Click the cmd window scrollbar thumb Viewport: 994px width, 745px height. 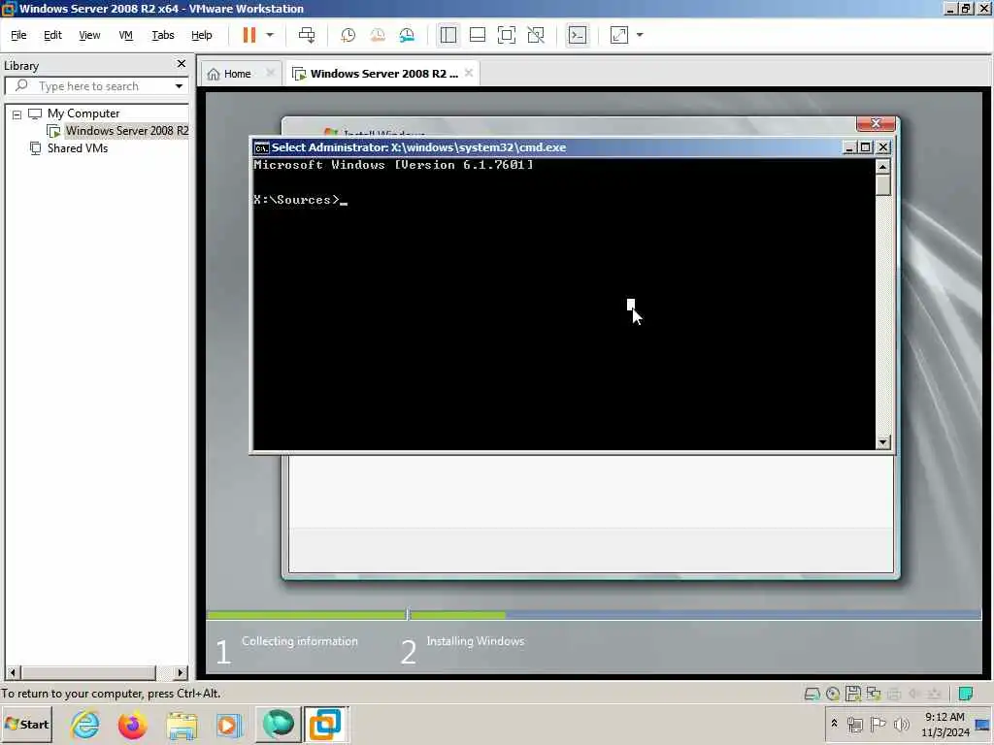click(883, 185)
